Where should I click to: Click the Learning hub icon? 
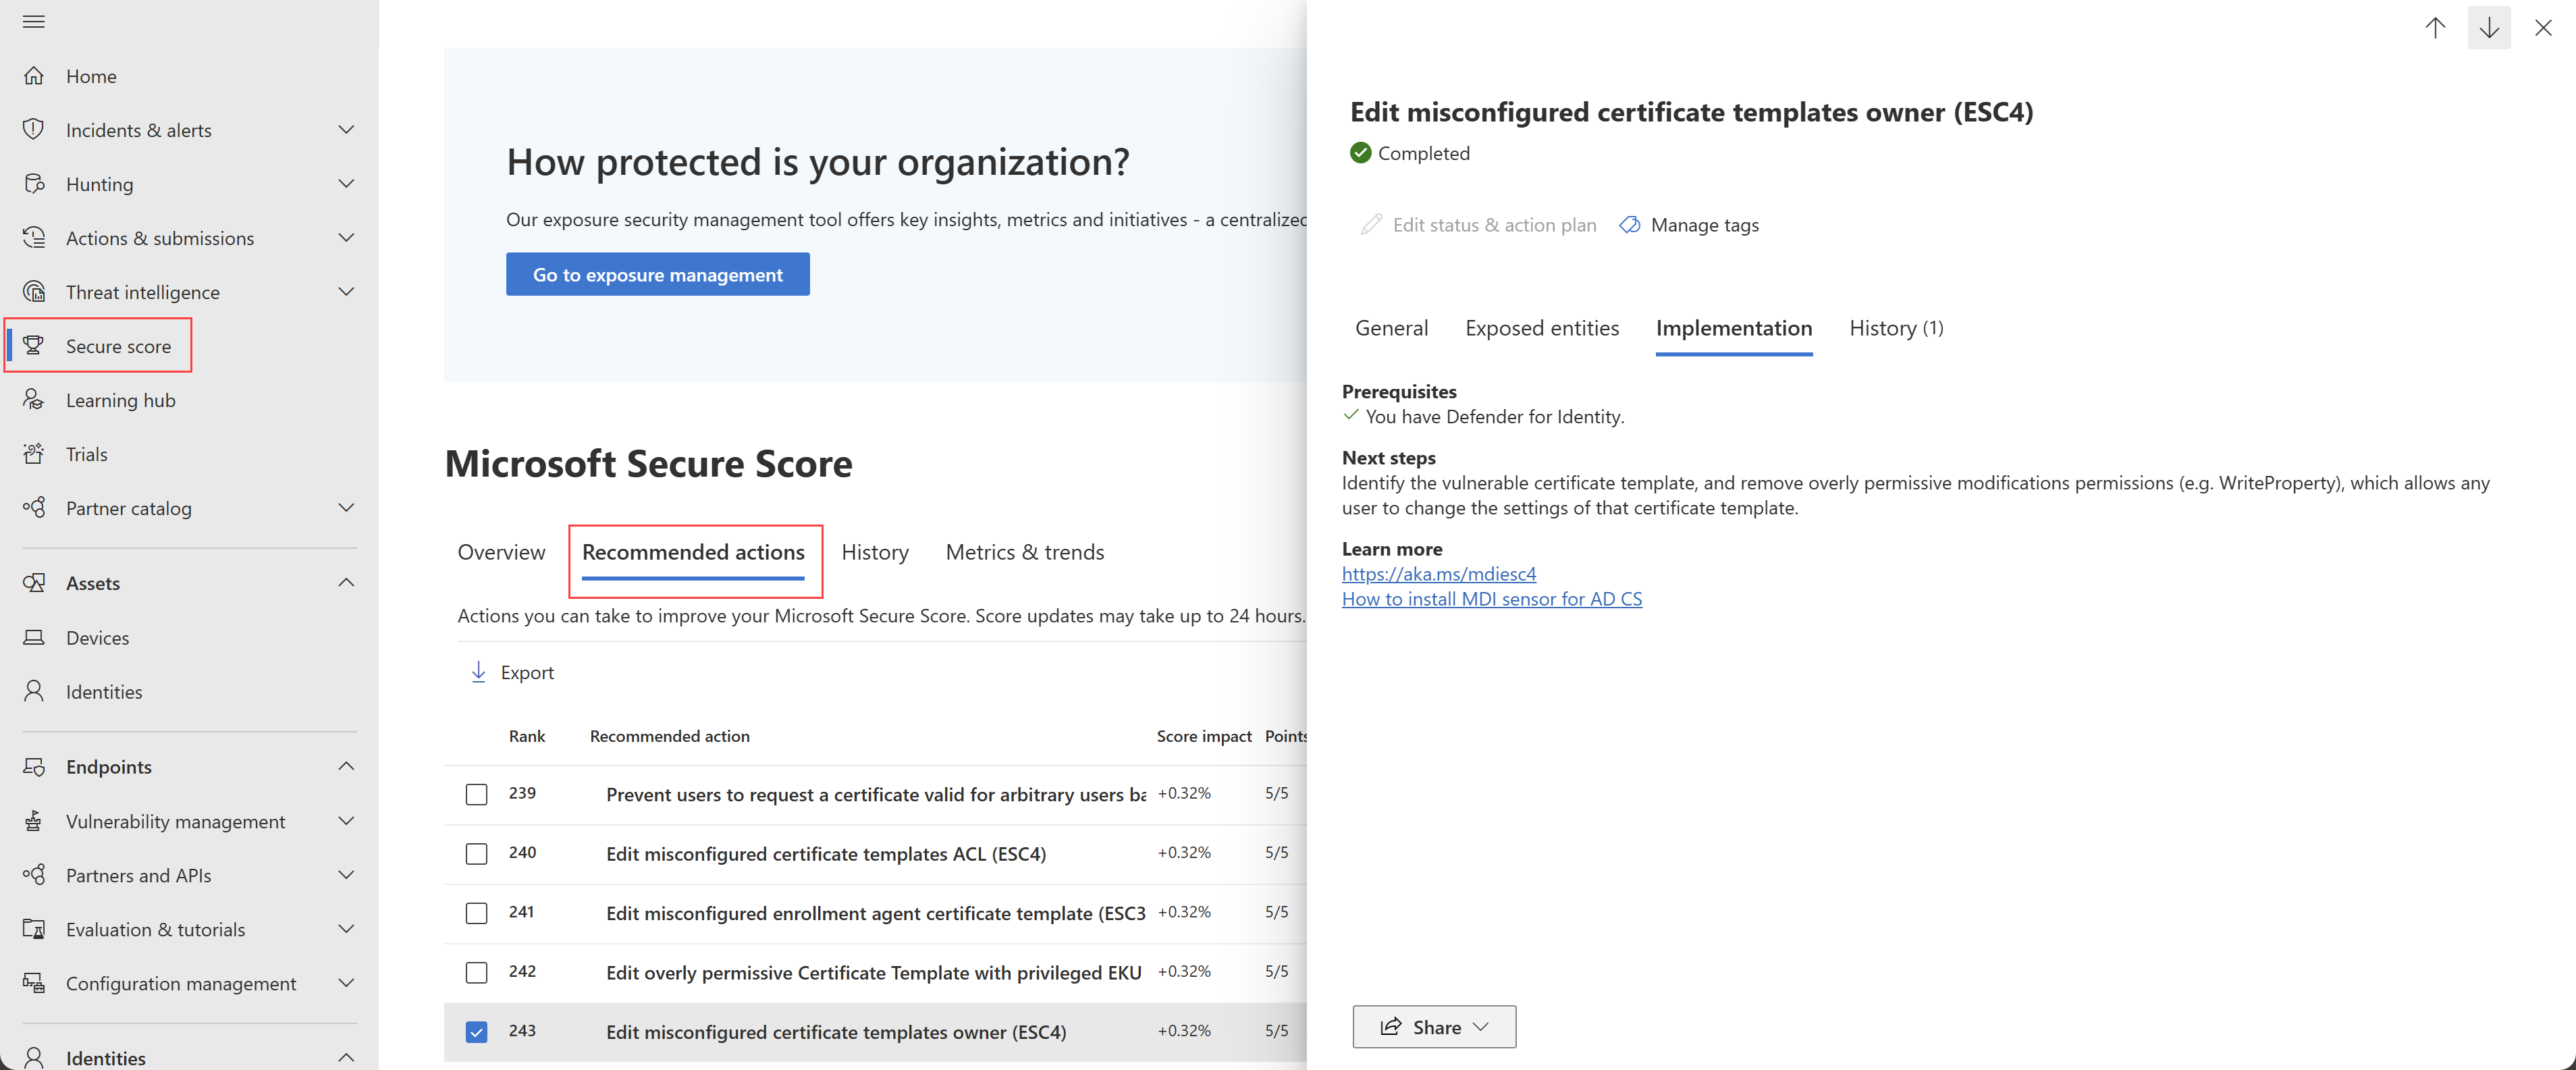[34, 400]
